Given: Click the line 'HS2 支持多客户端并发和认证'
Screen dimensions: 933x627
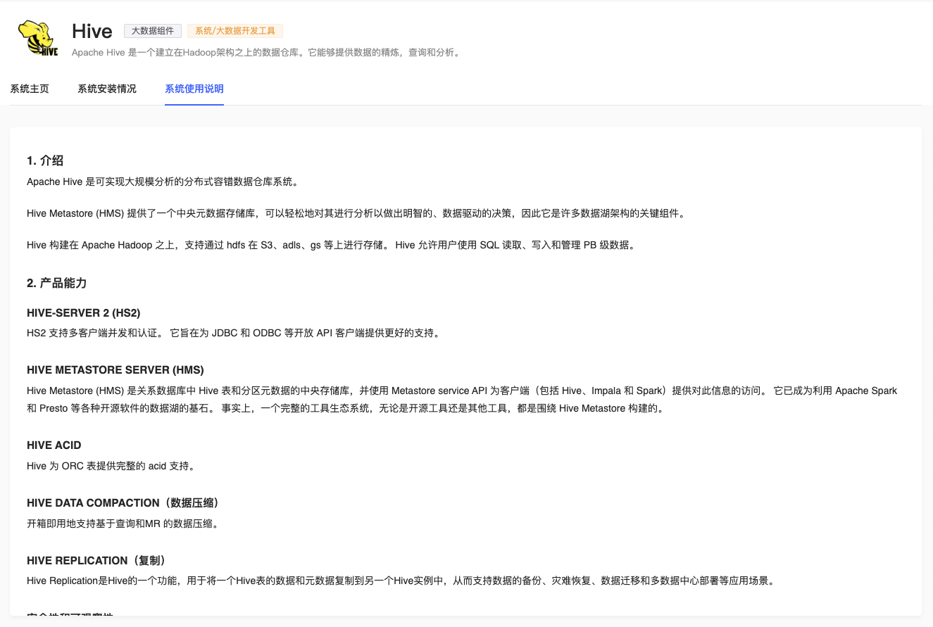Looking at the screenshot, I should (x=234, y=333).
